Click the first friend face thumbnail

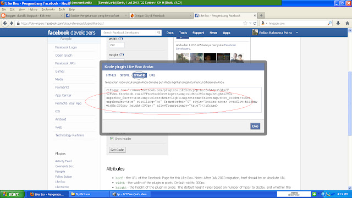(183, 57)
